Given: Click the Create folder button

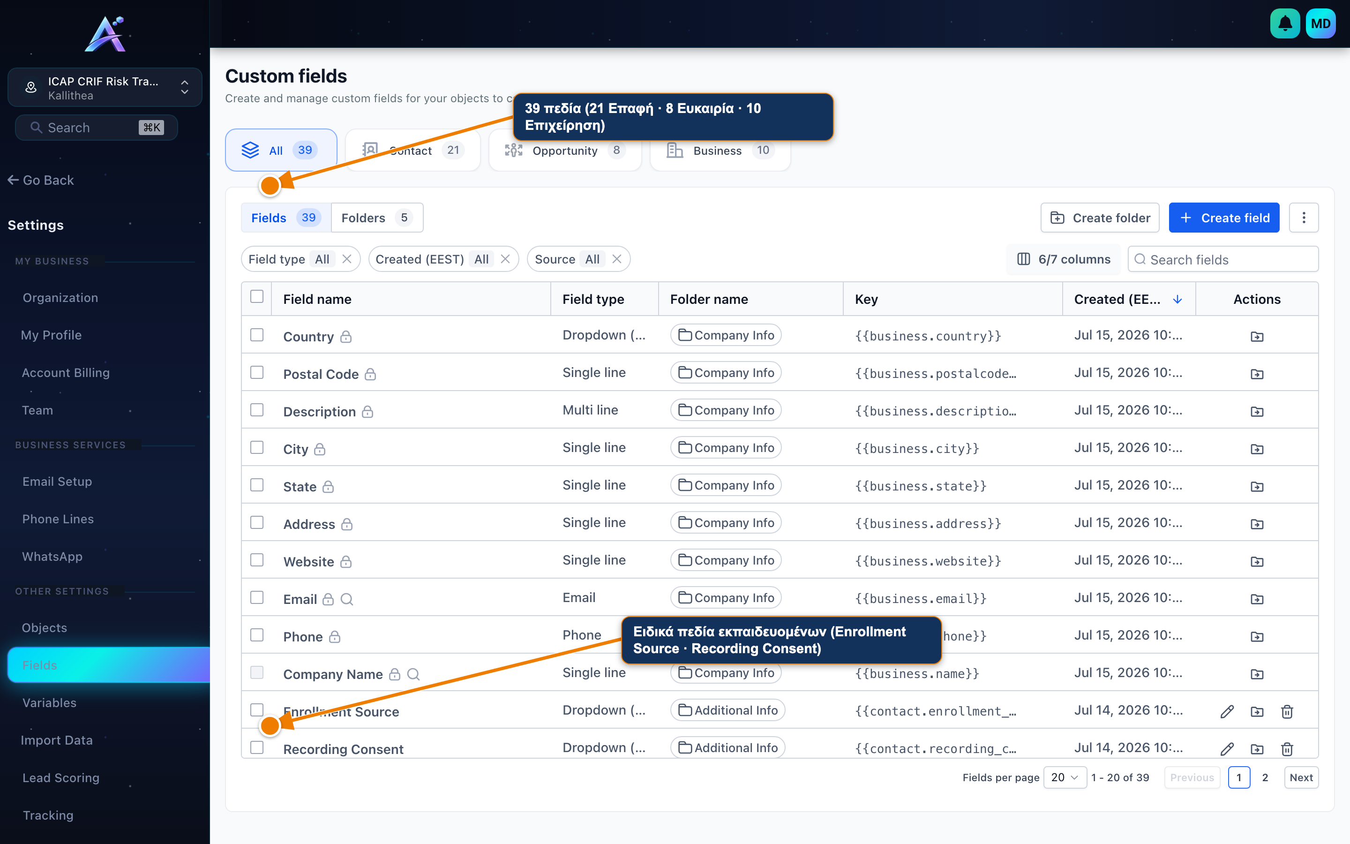Looking at the screenshot, I should tap(1100, 218).
